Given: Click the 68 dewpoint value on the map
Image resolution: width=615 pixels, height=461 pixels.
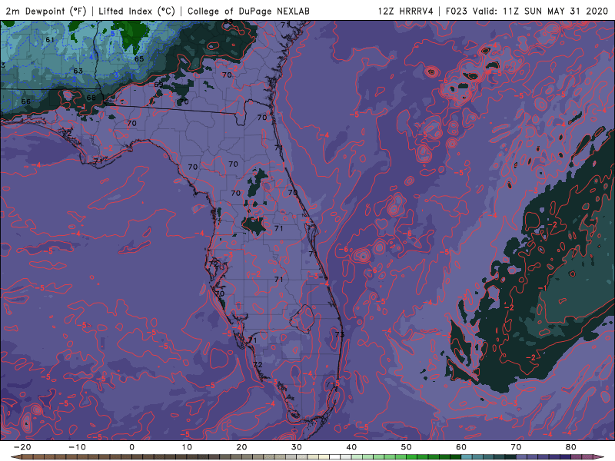Looking at the screenshot, I should (x=91, y=98).
